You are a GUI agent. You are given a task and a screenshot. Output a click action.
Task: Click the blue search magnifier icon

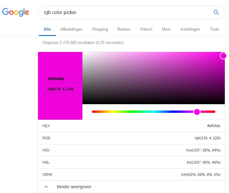coord(216,13)
